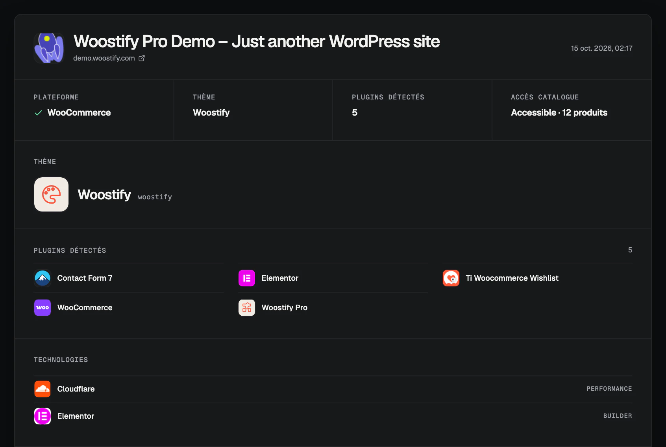
Task: Click the Woostify value in Thème card
Action: (x=211, y=113)
